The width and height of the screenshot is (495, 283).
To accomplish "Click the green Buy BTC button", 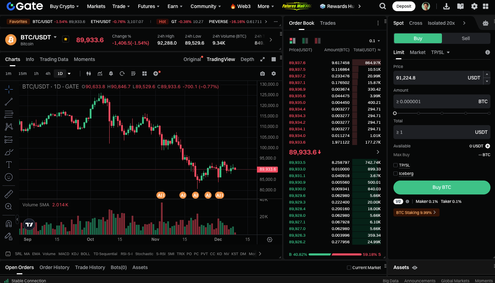I will point(442,187).
